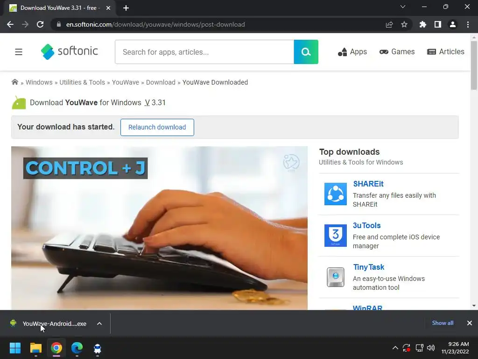The width and height of the screenshot is (478, 359).
Task: Open the 3uTools link
Action: pos(367,225)
